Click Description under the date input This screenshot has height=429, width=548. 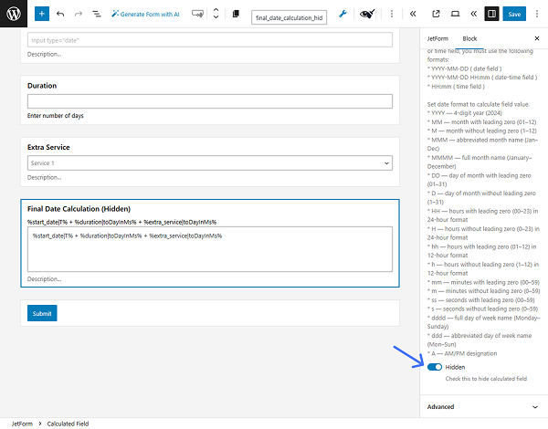(x=45, y=54)
